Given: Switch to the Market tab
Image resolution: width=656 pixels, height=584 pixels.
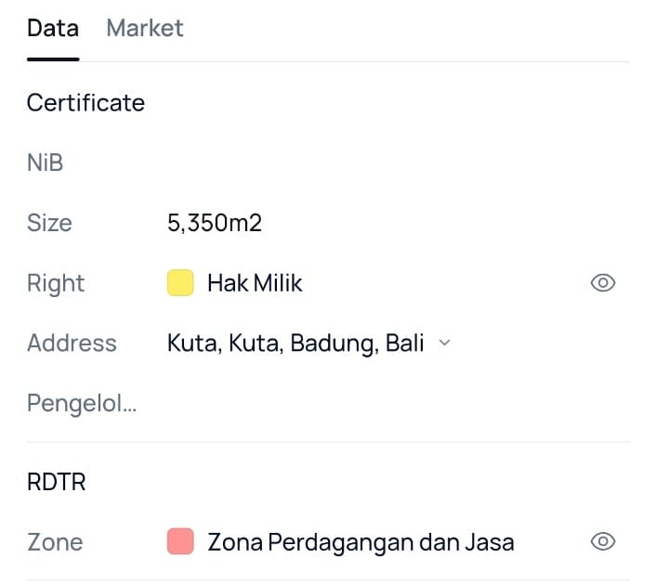Looking at the screenshot, I should (x=145, y=28).
